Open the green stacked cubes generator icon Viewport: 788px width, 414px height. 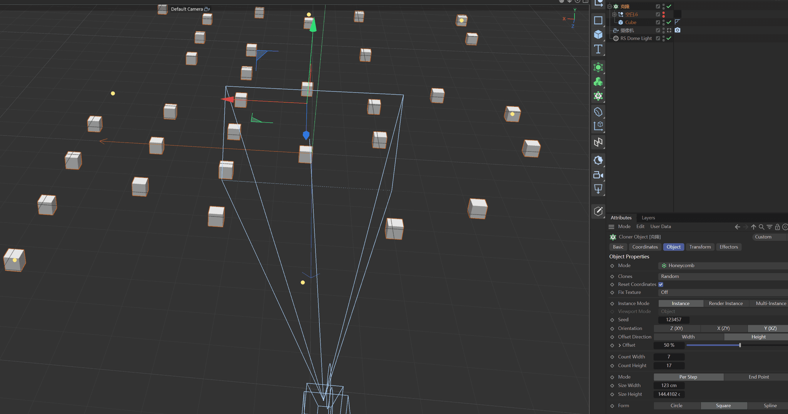[598, 82]
